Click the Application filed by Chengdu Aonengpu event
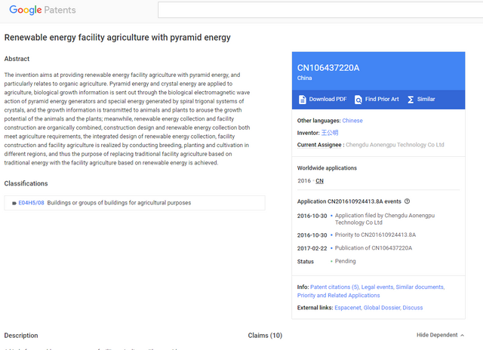 point(385,219)
